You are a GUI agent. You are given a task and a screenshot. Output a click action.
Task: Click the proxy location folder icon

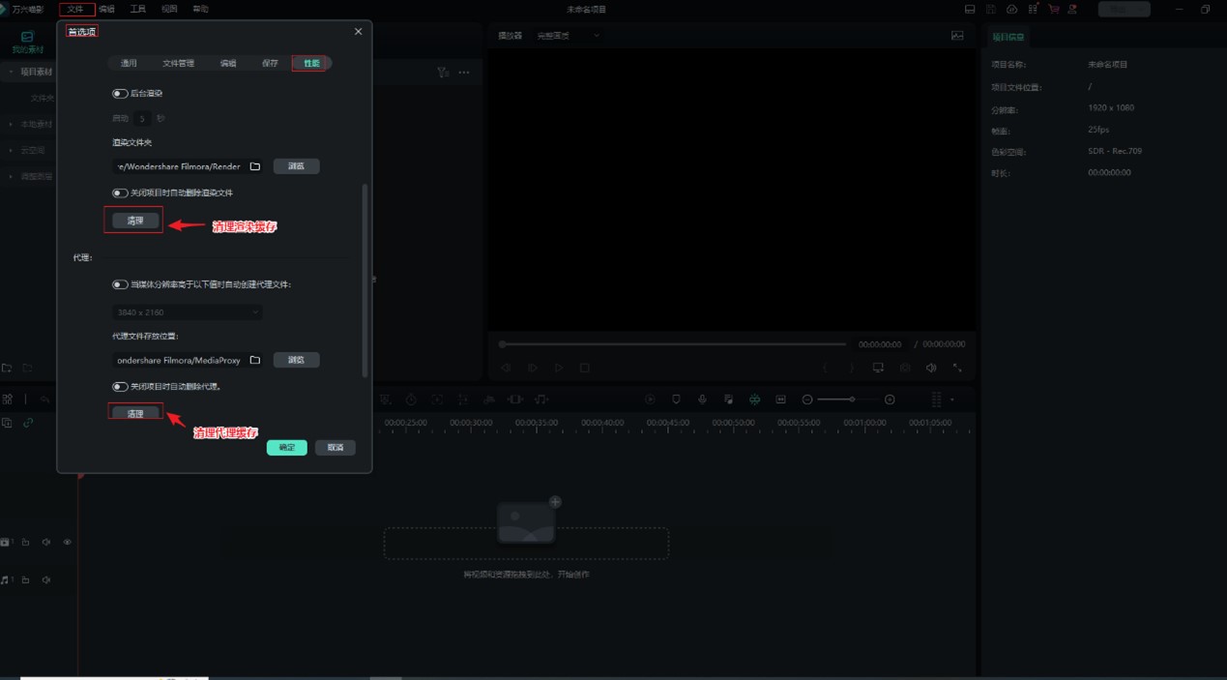(x=255, y=360)
